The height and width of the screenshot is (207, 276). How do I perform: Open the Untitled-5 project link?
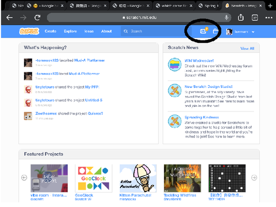click(94, 100)
